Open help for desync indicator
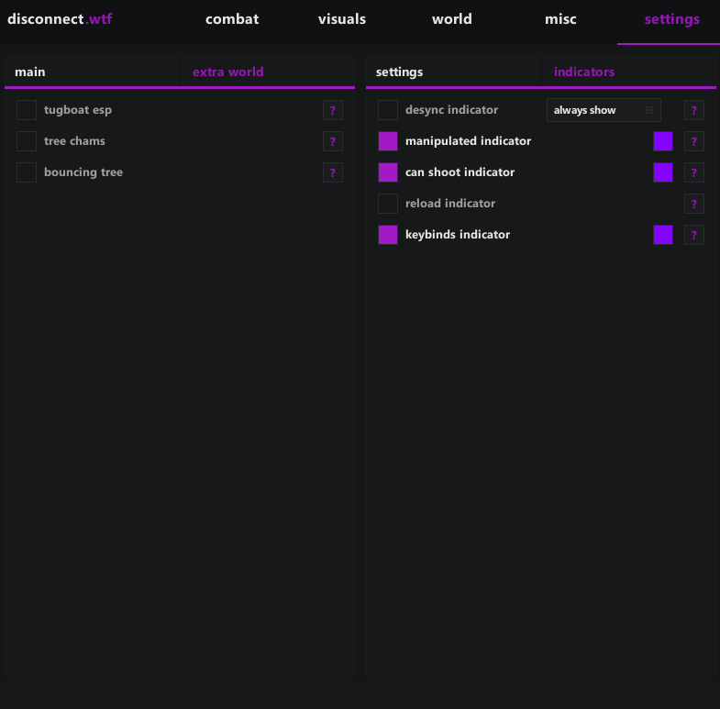This screenshot has height=709, width=720. coord(693,110)
